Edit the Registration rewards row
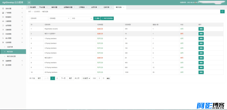The image size is (227, 110). 201,29
